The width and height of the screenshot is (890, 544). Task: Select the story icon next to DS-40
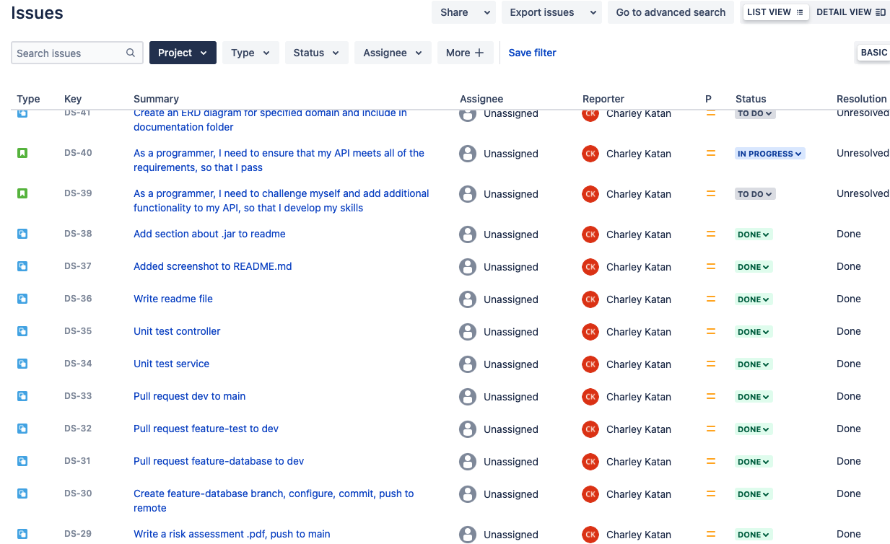pos(24,154)
